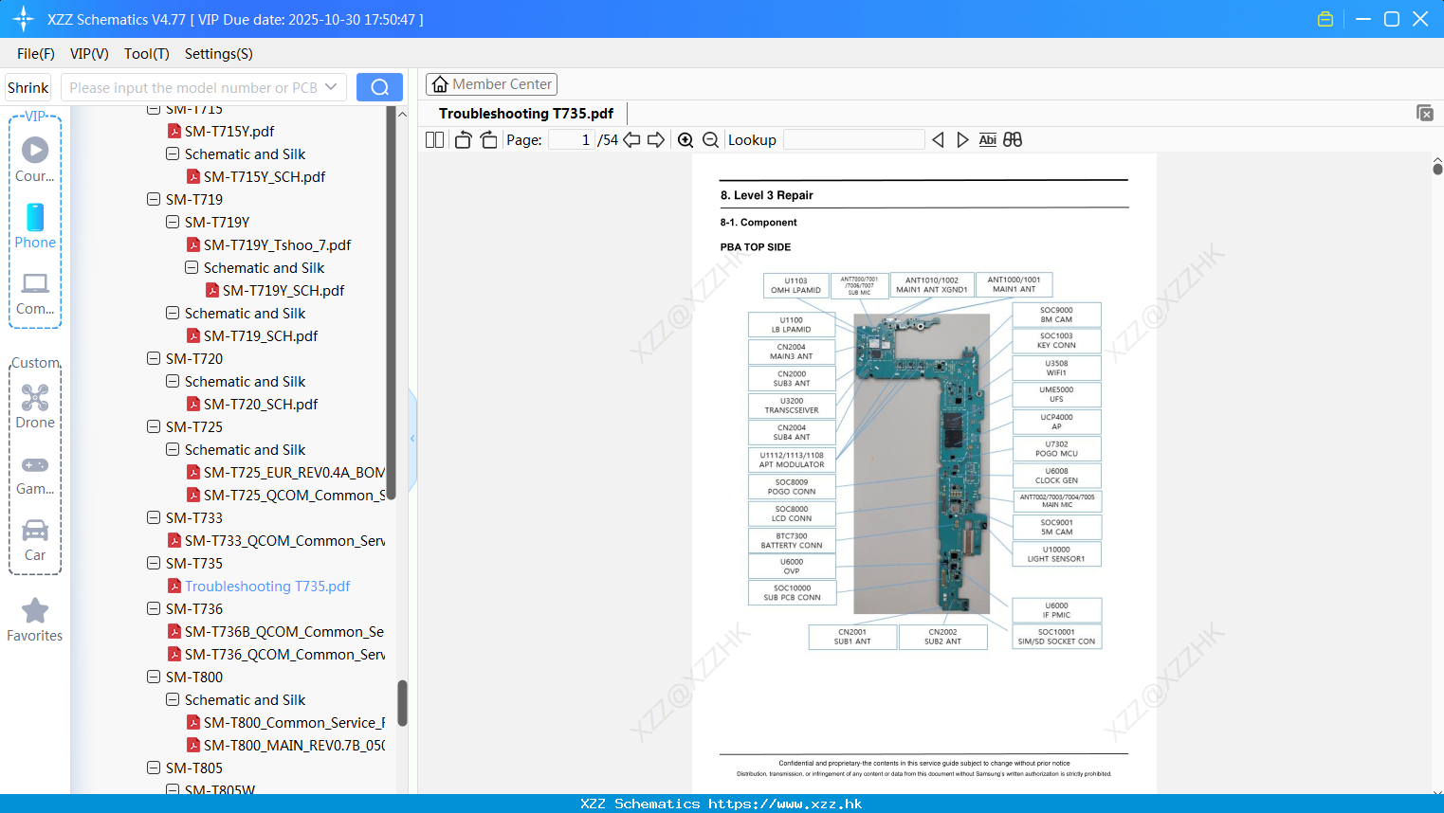Open the Courses sidebar category
This screenshot has height=813, width=1444.
[35, 159]
